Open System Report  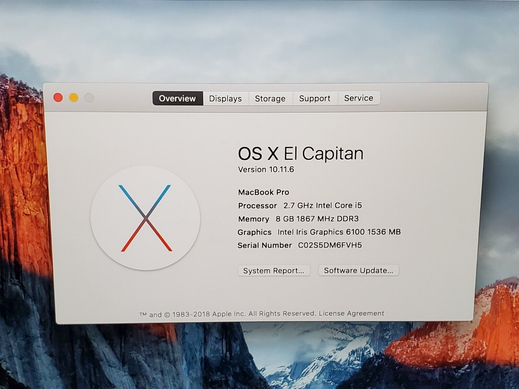coord(274,271)
